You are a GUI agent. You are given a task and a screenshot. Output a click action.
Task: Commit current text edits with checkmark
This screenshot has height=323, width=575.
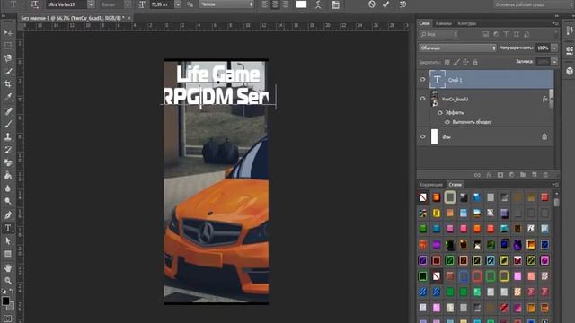click(385, 4)
